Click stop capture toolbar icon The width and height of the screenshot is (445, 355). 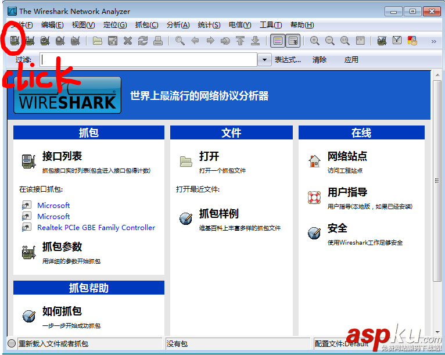click(60, 41)
